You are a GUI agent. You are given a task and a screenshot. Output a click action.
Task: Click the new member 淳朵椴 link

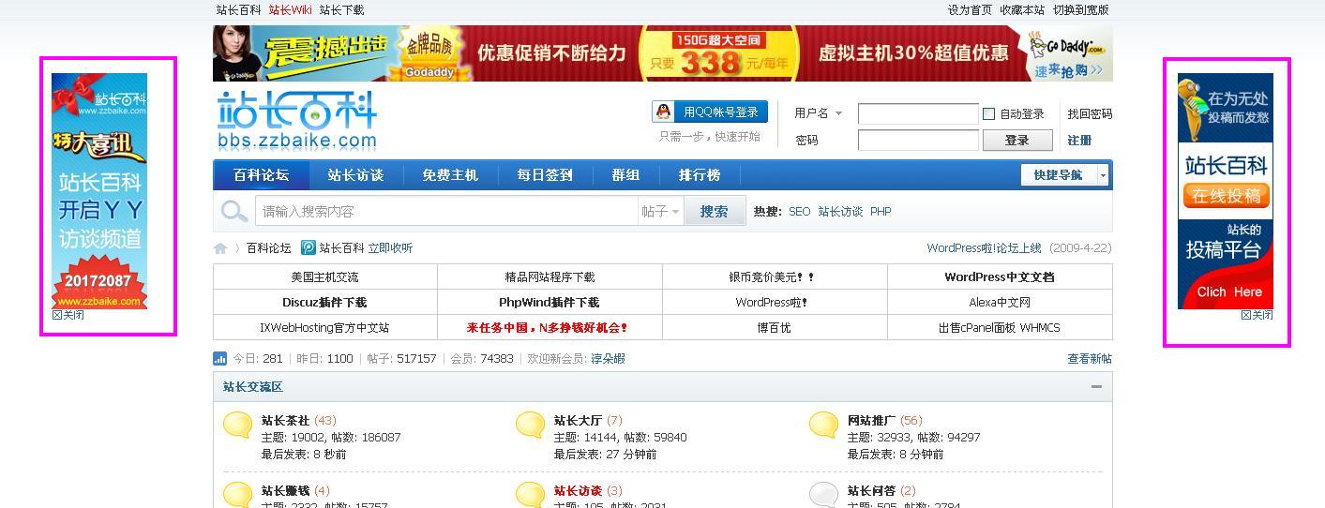click(x=608, y=359)
